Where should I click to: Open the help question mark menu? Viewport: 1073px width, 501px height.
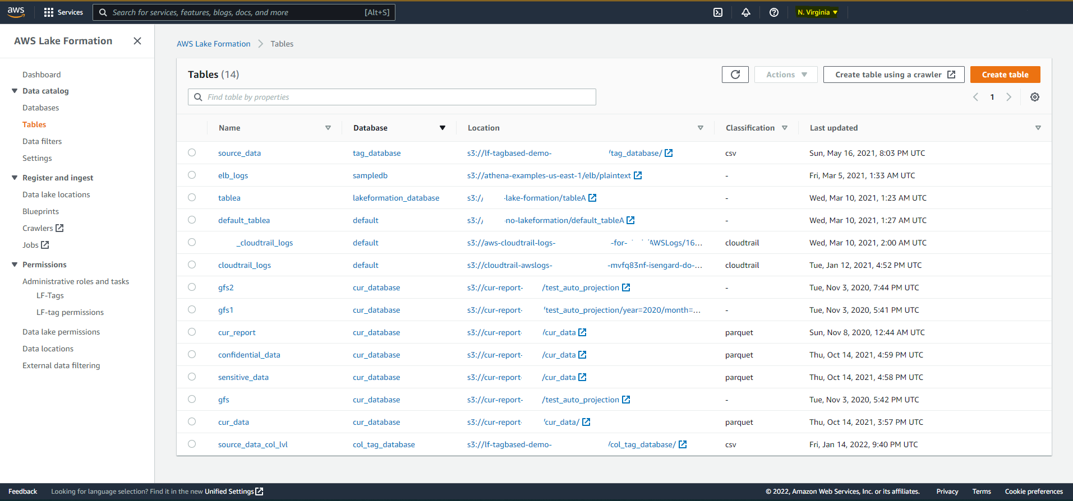(774, 12)
